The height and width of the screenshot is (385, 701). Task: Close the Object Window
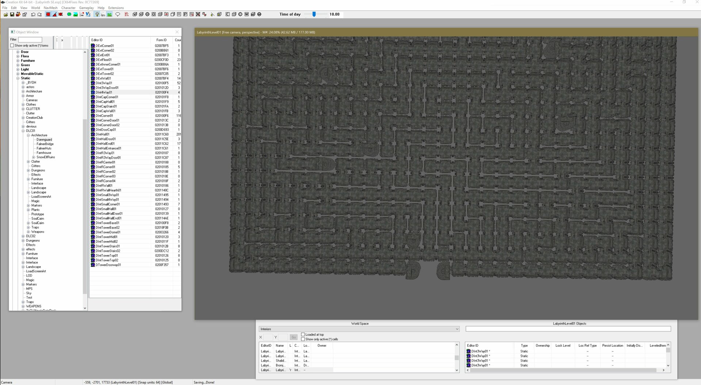coord(177,32)
